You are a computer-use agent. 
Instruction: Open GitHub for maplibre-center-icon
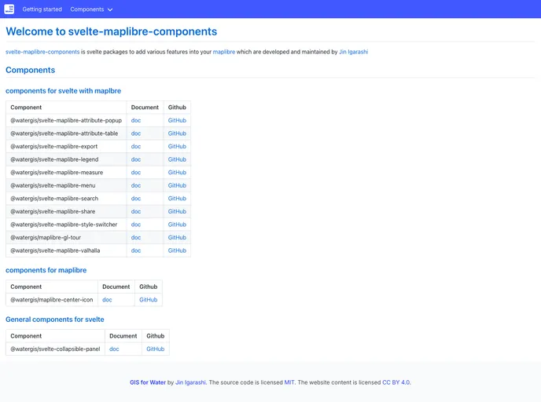pyautogui.click(x=149, y=300)
